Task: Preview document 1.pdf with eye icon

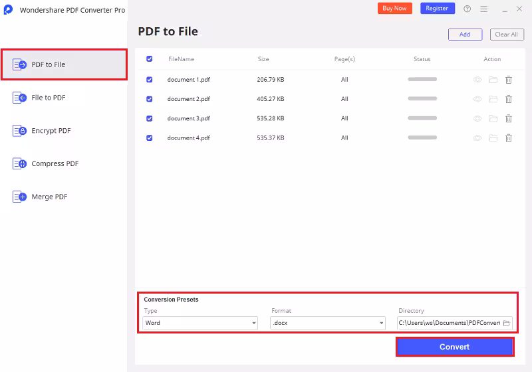Action: pyautogui.click(x=477, y=80)
